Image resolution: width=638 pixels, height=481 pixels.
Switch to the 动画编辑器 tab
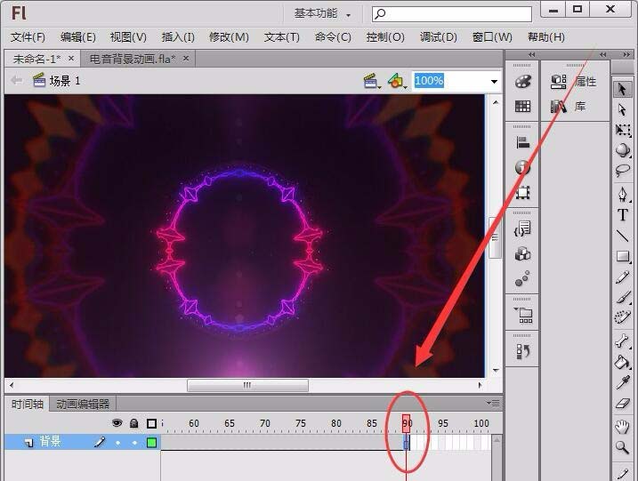[x=83, y=404]
